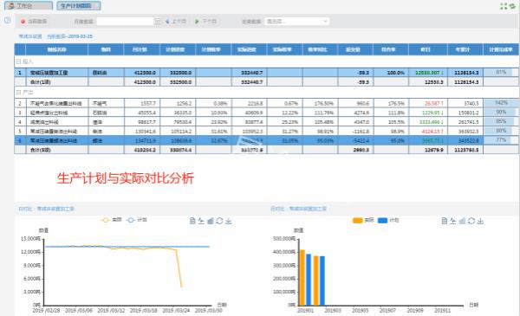Image resolution: width=520 pixels, height=316 pixels.
Task: Open data view in right bar chart toolbar
Action: (x=445, y=221)
